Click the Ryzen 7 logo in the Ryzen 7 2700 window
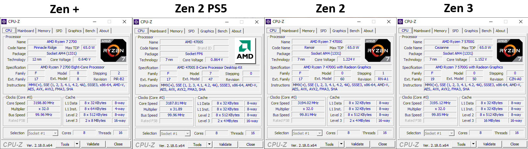The height and width of the screenshot is (149, 528). tap(113, 50)
